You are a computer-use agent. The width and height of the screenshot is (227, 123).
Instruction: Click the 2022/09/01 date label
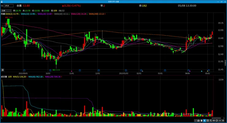coord(23,73)
